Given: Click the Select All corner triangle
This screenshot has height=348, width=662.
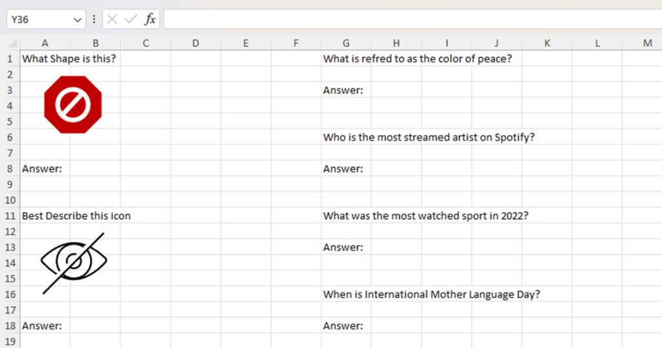Looking at the screenshot, I should click(x=13, y=43).
